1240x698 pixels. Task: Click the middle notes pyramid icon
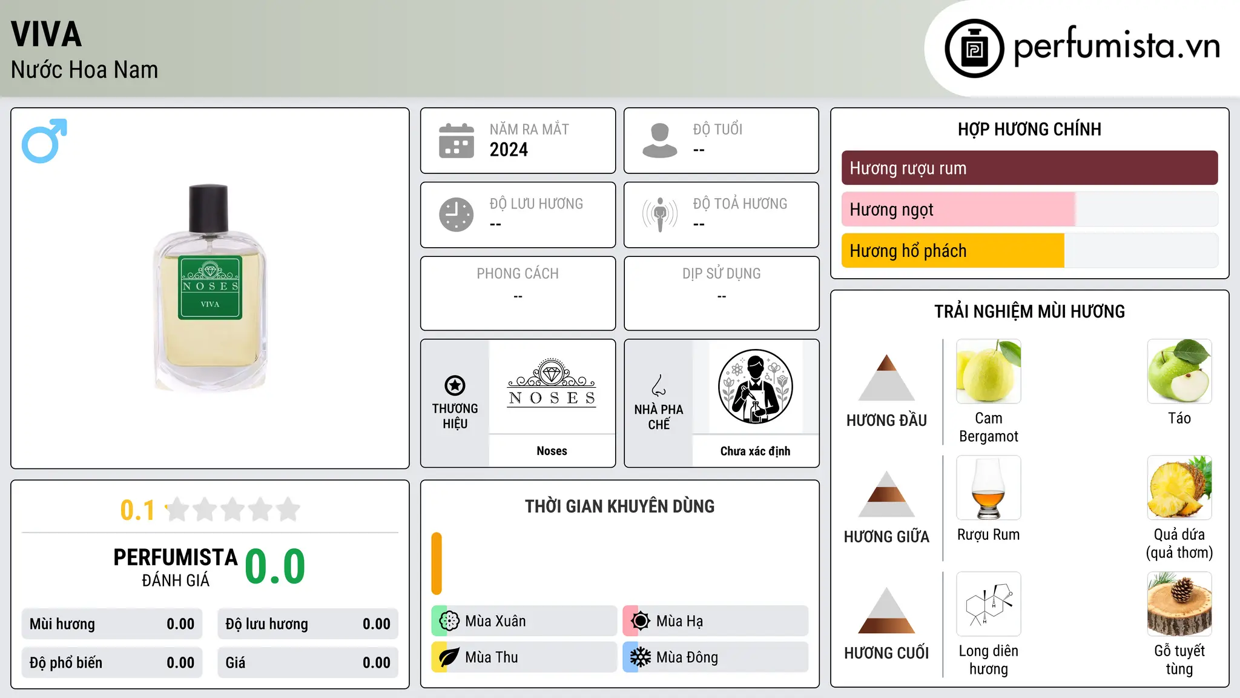click(886, 494)
